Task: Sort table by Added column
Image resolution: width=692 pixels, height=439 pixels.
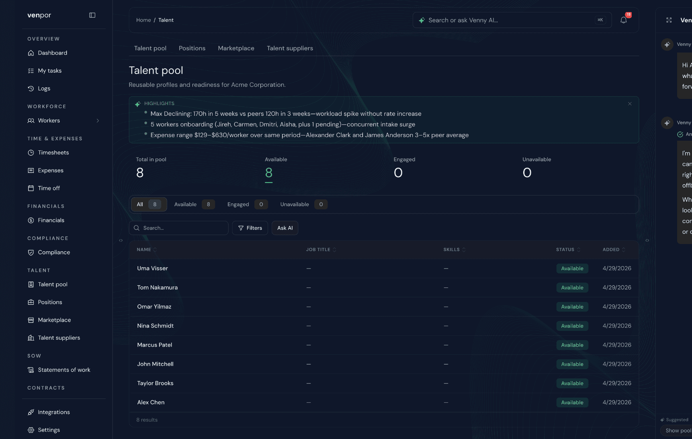Action: [x=614, y=250]
